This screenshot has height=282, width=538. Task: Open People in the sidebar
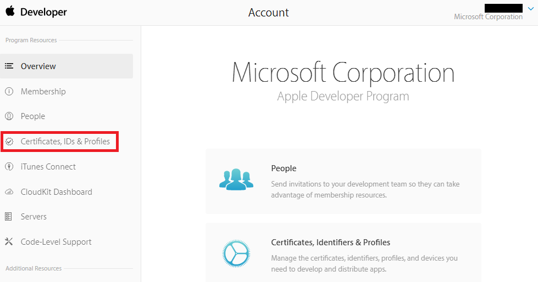click(x=33, y=116)
